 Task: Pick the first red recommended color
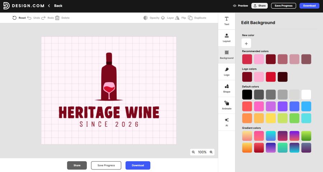[x=247, y=59]
